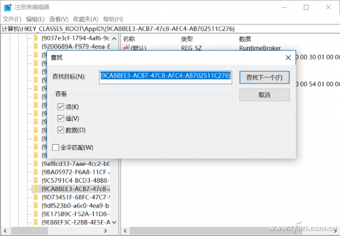The height and width of the screenshot is (236, 340).
Task: Click the folder icon of key {9037e3cf-1794-4af6
Action: point(36,38)
